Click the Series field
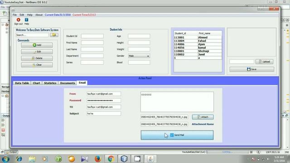 (x=92, y=62)
